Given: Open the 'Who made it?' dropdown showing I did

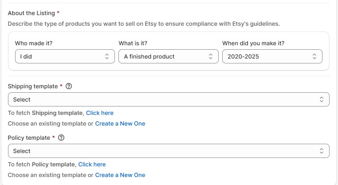Looking at the screenshot, I should point(65,56).
